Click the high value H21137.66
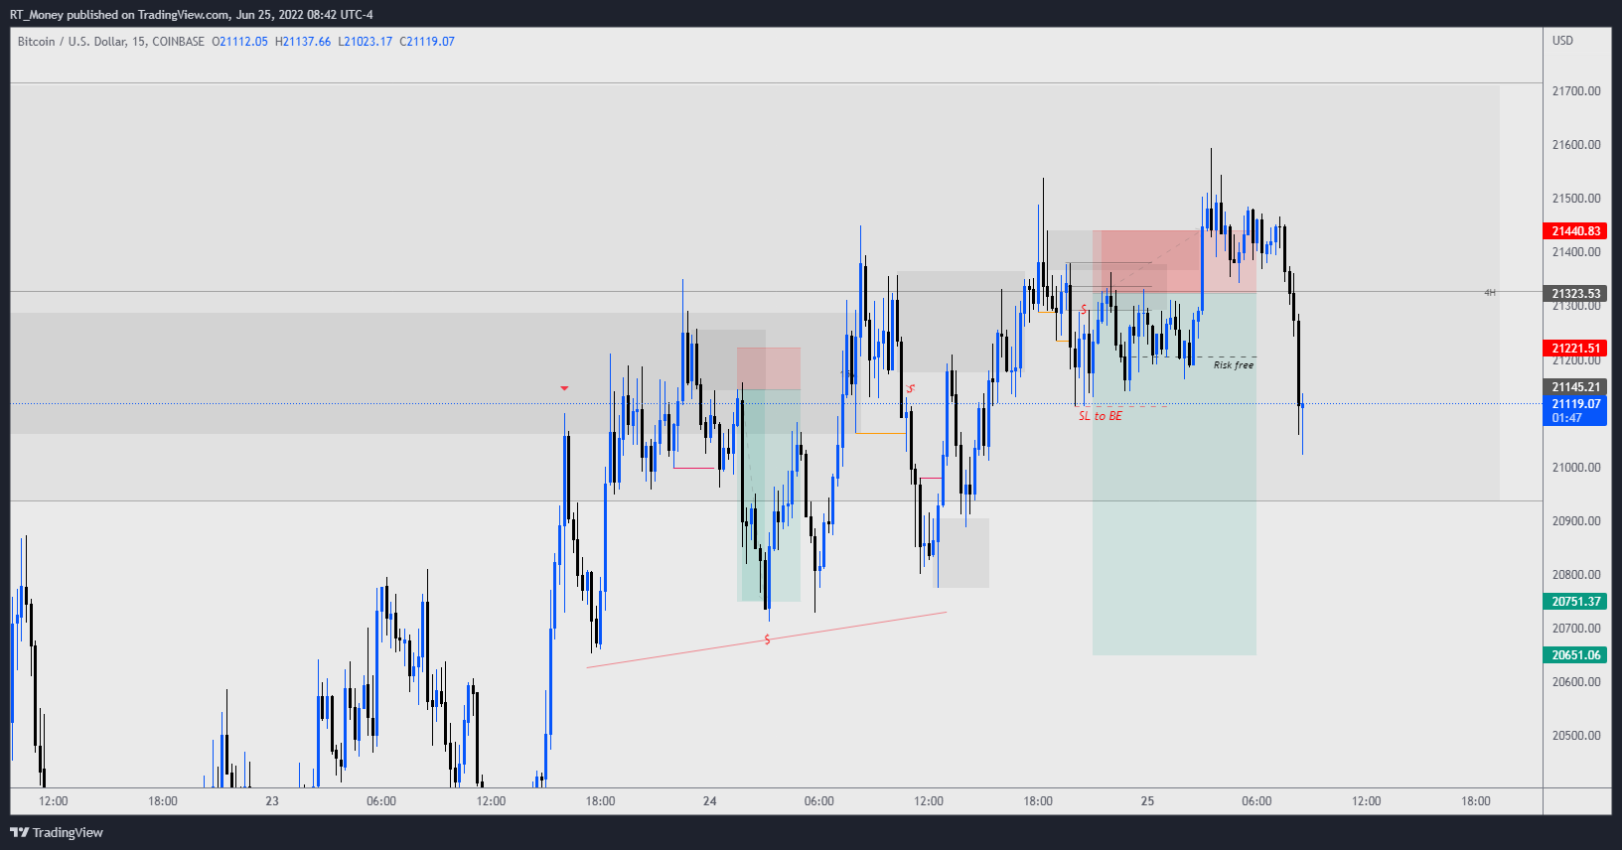Viewport: 1622px width, 850px height. coord(303,42)
